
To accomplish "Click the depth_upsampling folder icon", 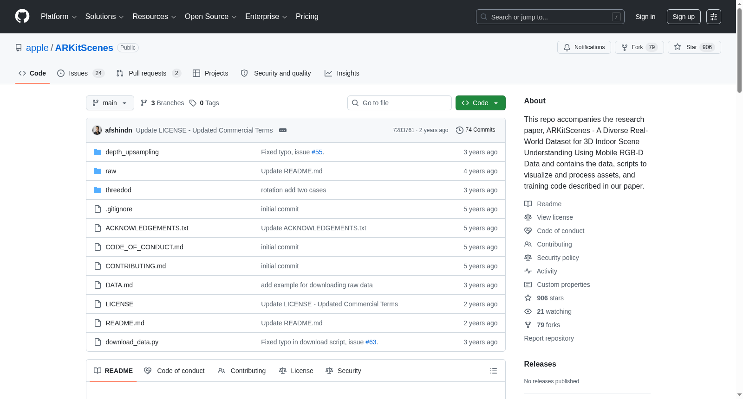I will pos(98,152).
